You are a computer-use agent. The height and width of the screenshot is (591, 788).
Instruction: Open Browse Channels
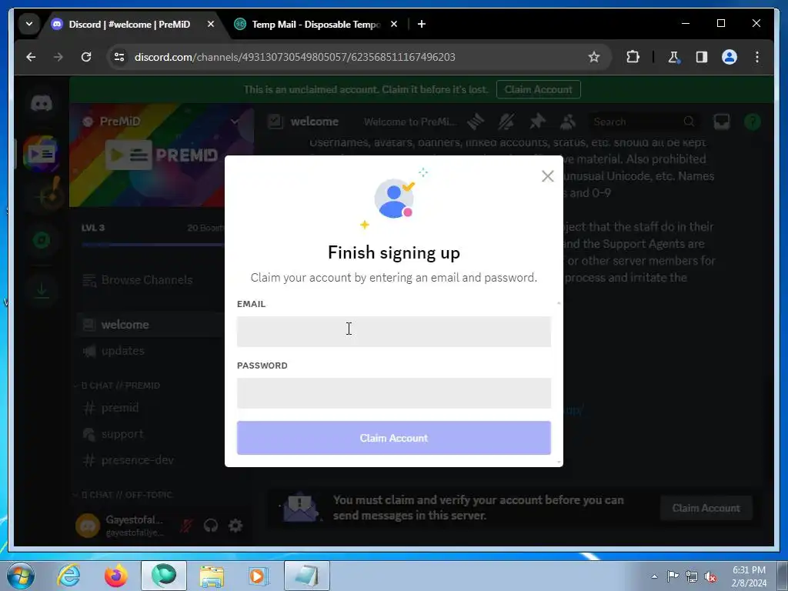[x=147, y=280]
